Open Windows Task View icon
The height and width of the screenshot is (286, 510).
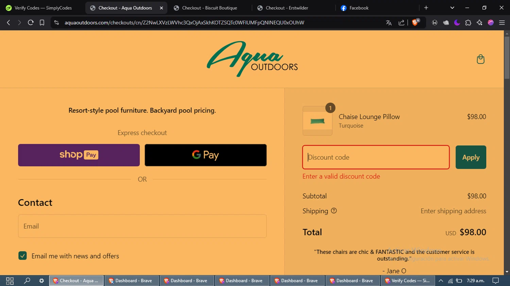click(10, 281)
